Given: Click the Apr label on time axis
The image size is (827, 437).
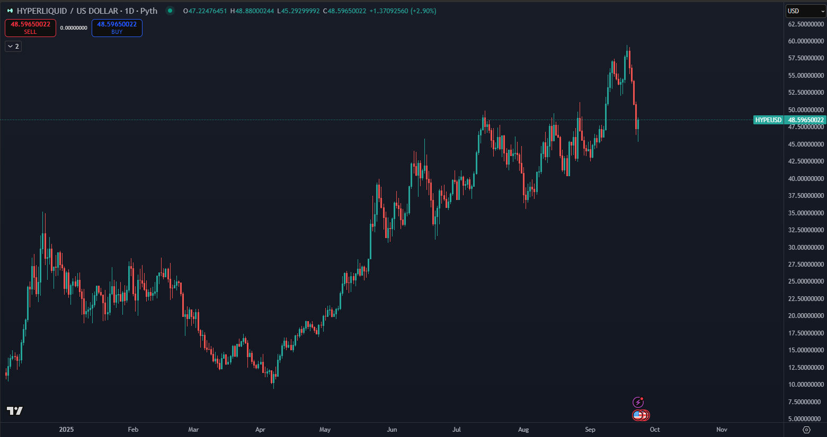Looking at the screenshot, I should coord(260,430).
